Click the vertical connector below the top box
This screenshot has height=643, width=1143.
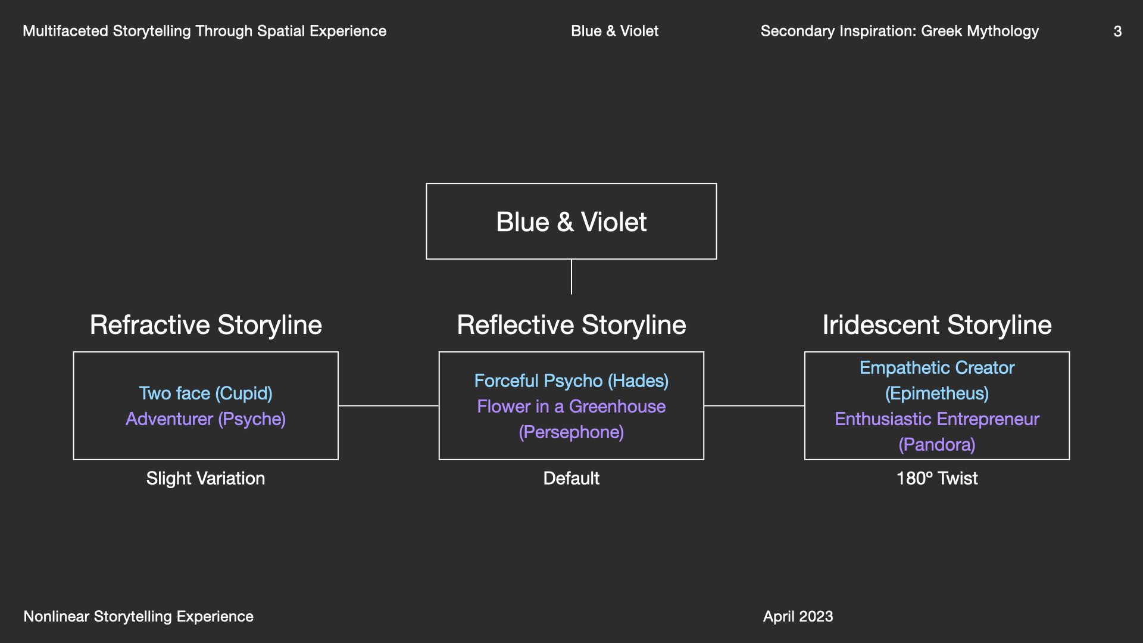[x=571, y=277]
